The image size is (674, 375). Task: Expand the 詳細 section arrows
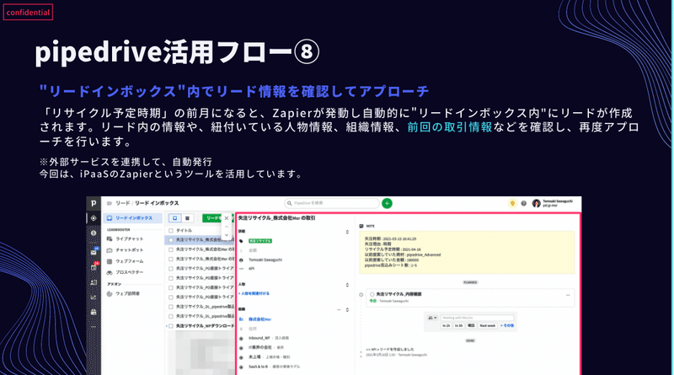(347, 233)
